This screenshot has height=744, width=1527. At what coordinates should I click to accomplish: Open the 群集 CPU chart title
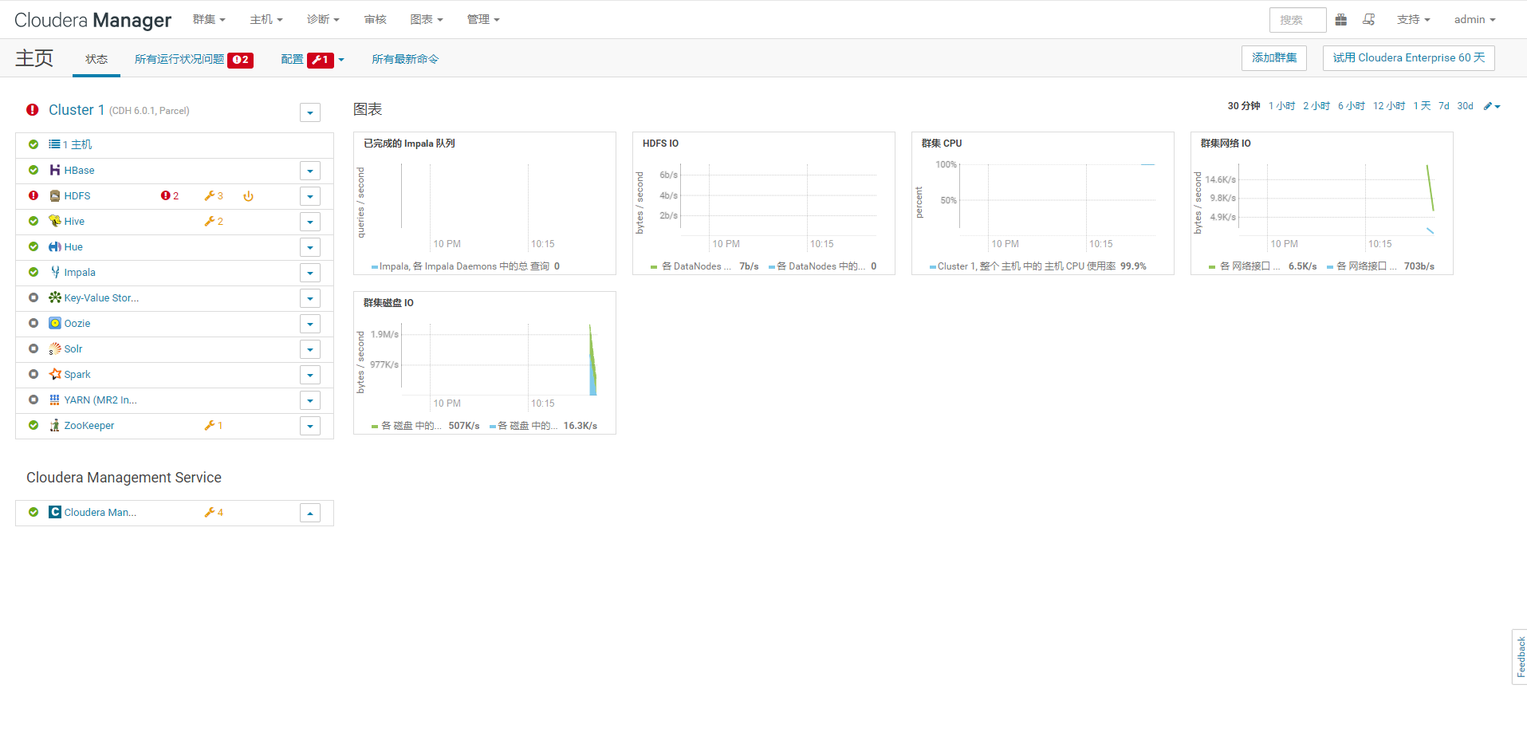[x=942, y=144]
